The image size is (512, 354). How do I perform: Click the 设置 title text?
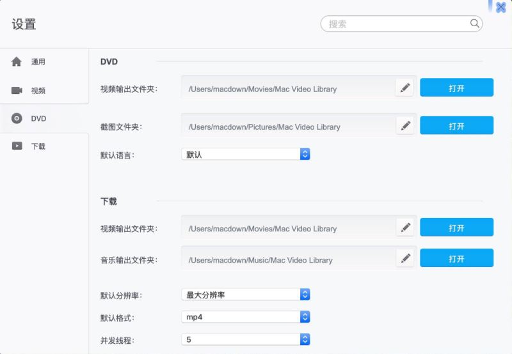24,24
